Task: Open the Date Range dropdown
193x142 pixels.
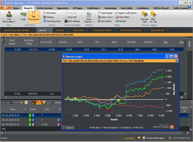Action: pos(106,13)
